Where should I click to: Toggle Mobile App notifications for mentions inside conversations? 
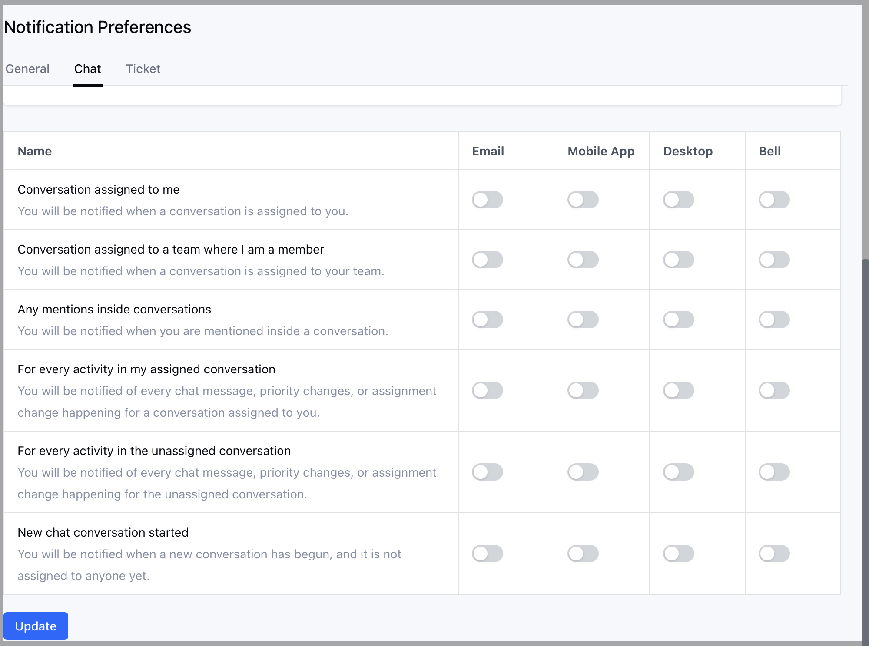[x=583, y=320]
